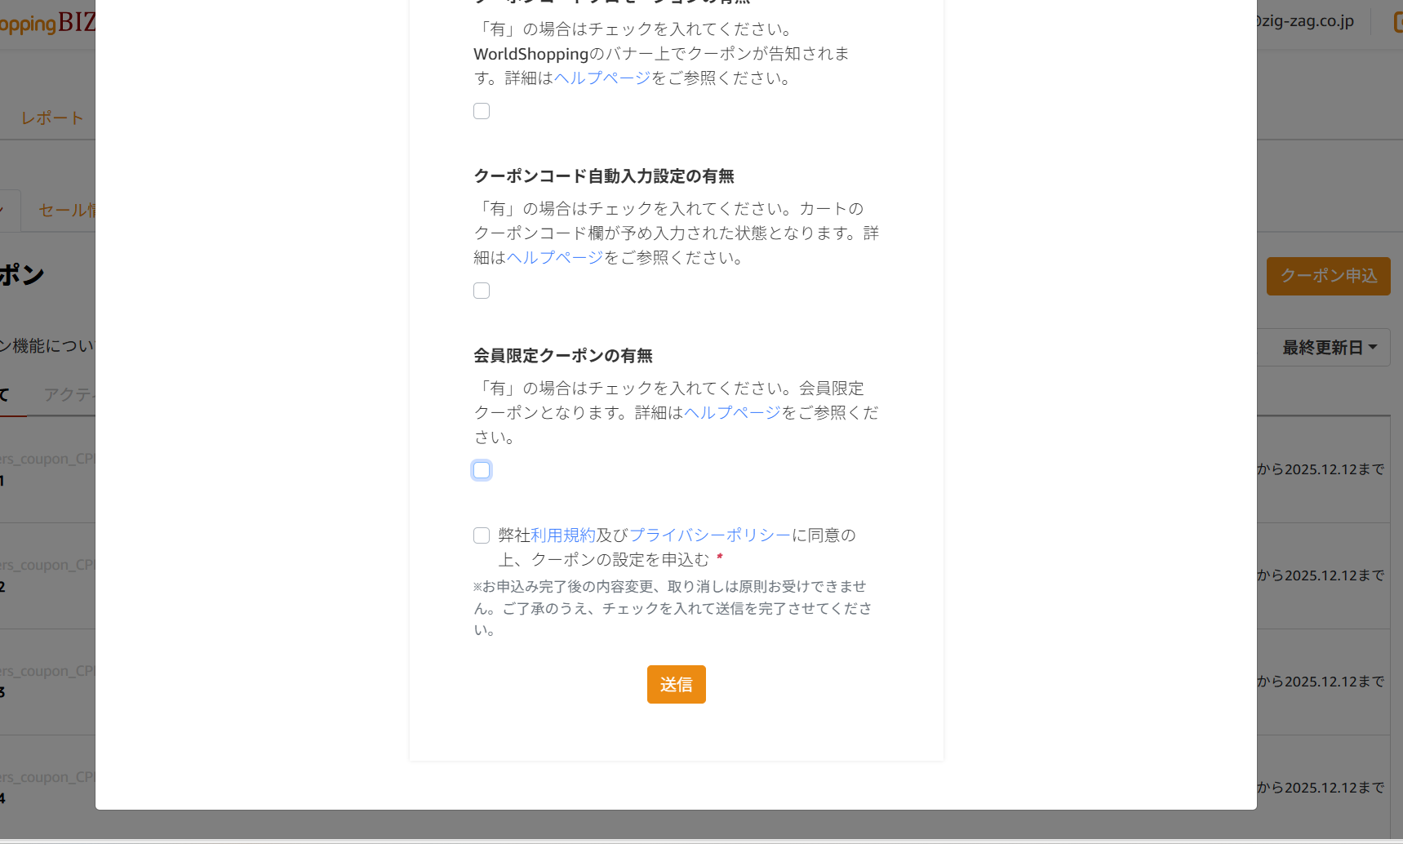1403x844 pixels.
Task: Expand the 最終更新日 sort dropdown
Action: click(1329, 348)
